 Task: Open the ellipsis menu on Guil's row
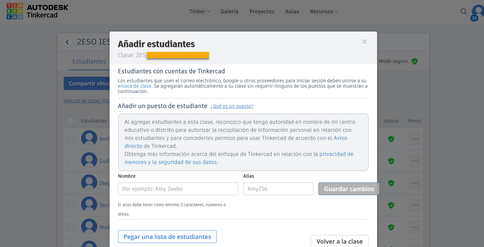[414, 161]
